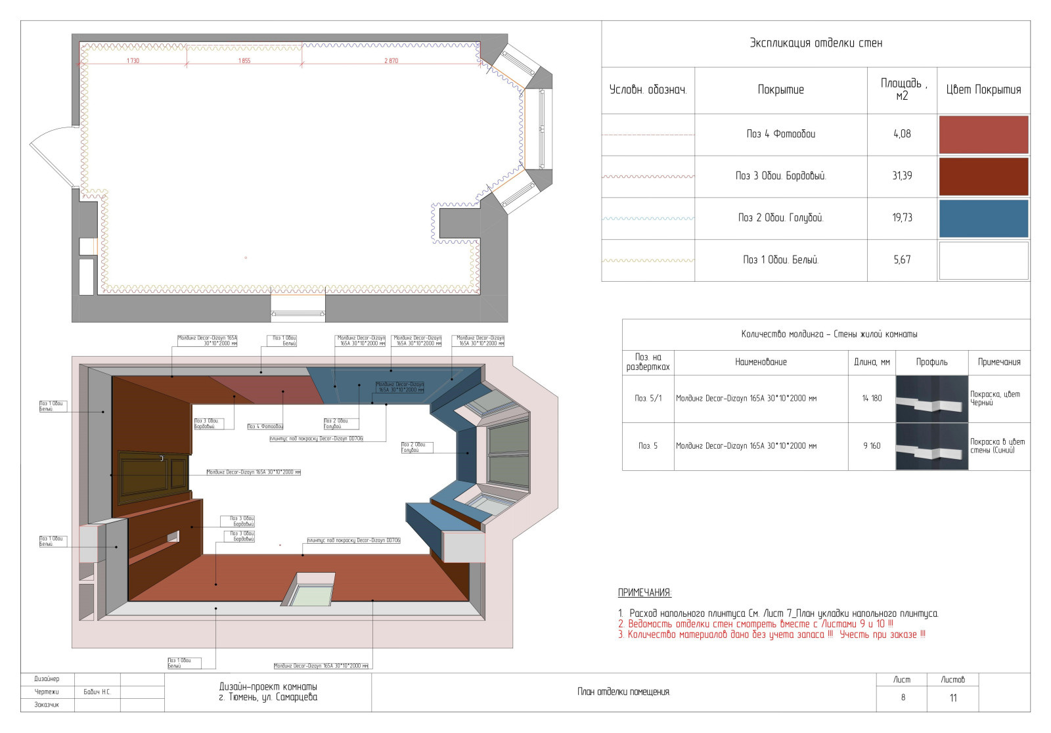Click the ПРИМЕЧАНИЯ heading

point(644,592)
